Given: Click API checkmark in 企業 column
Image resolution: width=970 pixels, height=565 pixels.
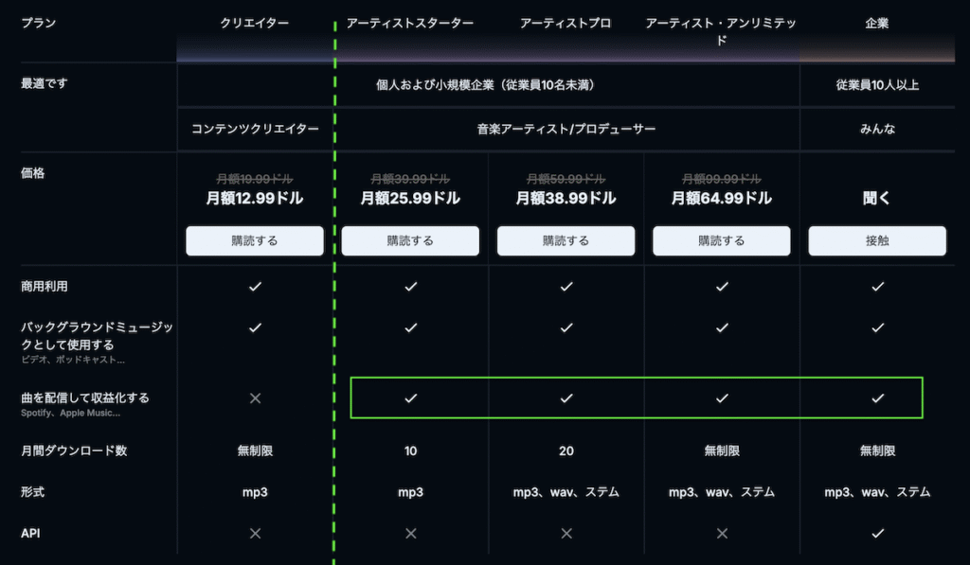Looking at the screenshot, I should tap(877, 534).
